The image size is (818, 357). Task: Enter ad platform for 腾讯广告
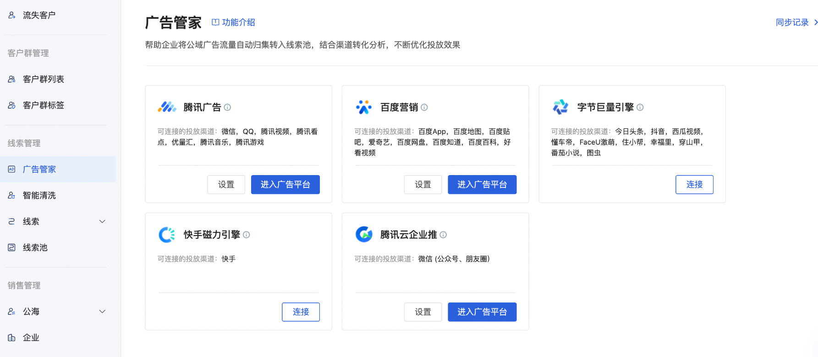point(285,185)
